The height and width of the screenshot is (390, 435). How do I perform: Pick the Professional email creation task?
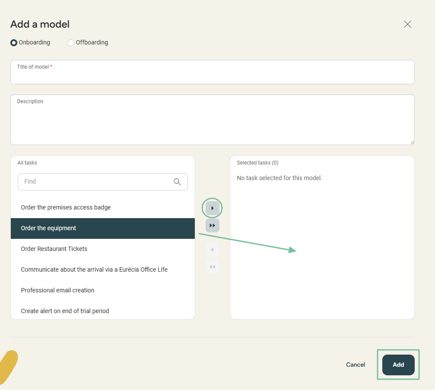click(x=57, y=290)
